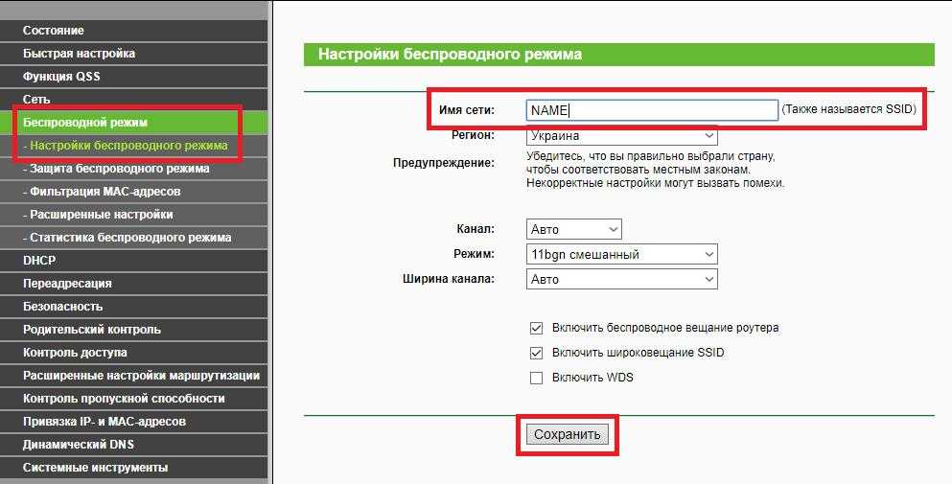
Task: Go to Защита беспроводного режима
Action: [x=133, y=169]
